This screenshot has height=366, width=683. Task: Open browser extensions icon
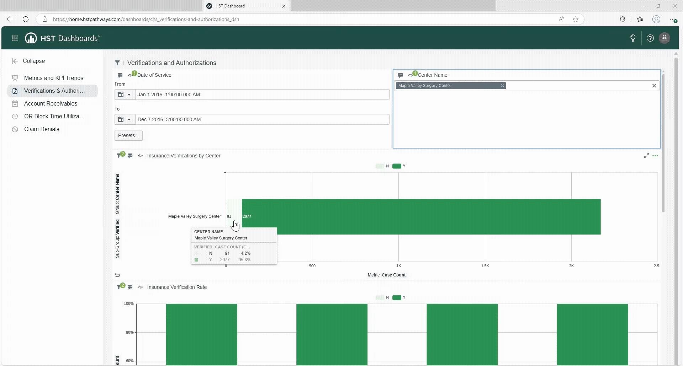(623, 19)
